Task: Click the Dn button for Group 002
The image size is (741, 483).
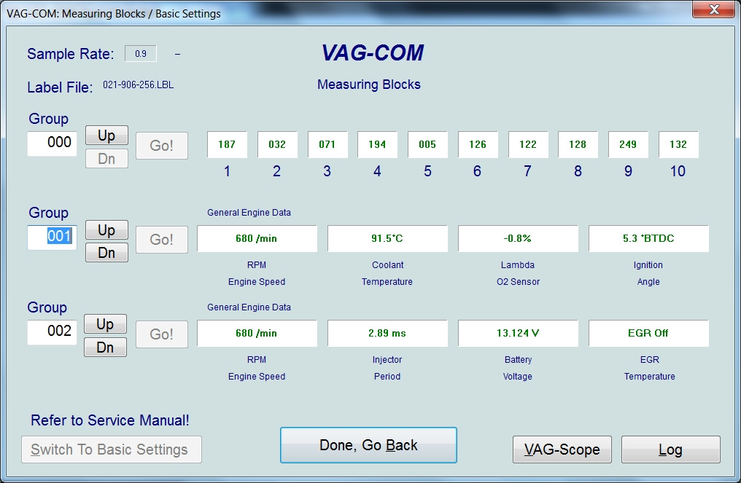Action: coord(105,347)
